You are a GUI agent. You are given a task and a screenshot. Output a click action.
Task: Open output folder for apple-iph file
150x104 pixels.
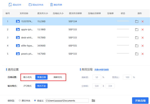tap(137, 29)
